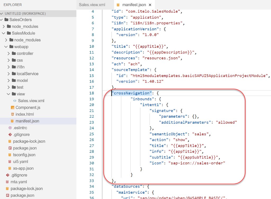Click the YAML icon beside ui5.yaml

coord(10,162)
